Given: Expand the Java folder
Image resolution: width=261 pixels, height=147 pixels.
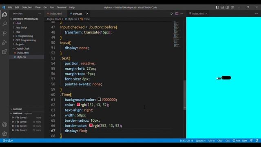Looking at the screenshot, I should 18,32.
